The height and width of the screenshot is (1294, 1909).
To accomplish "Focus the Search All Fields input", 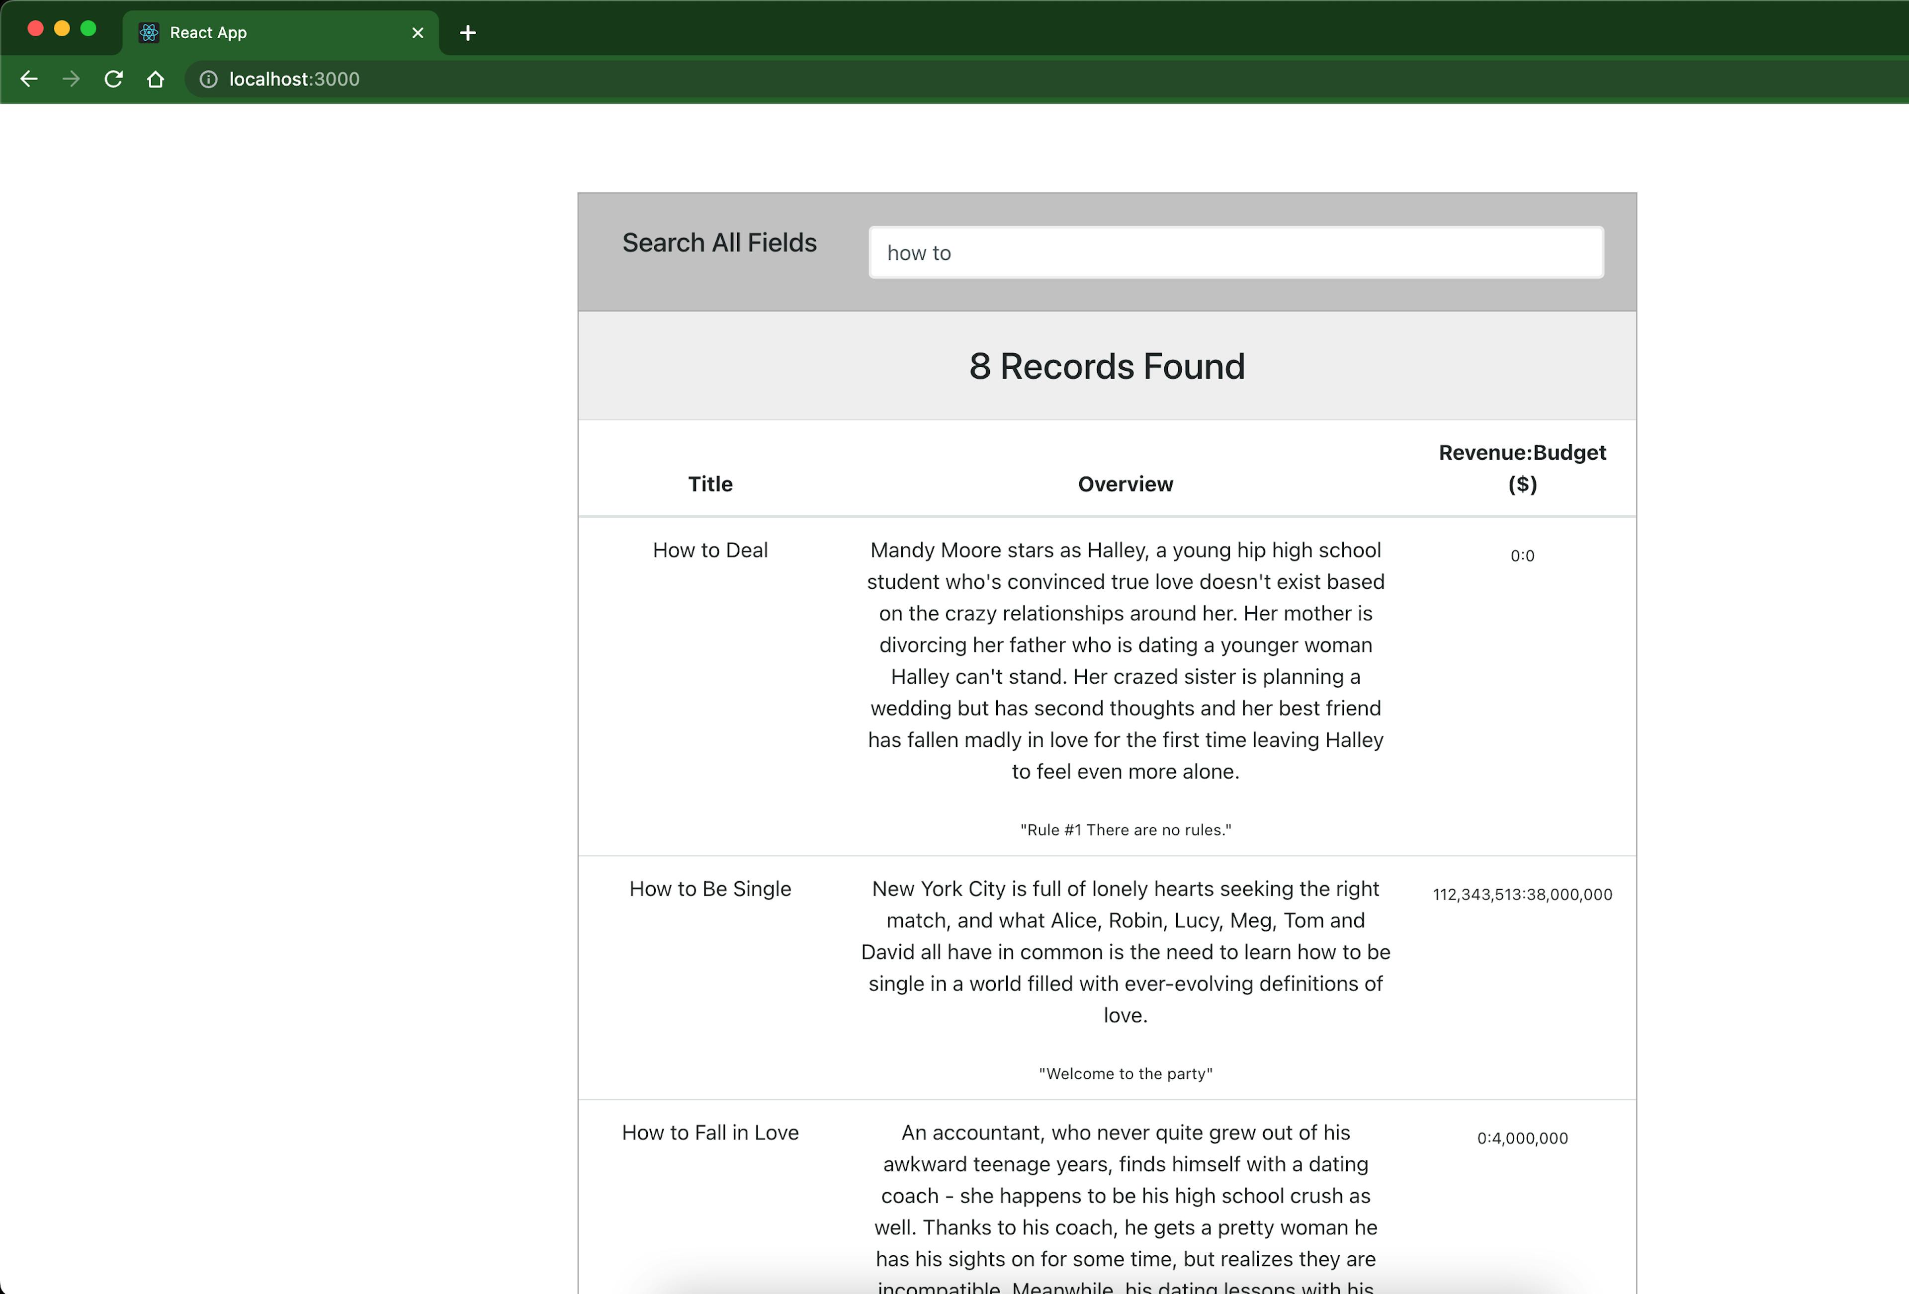I will pos(1235,253).
